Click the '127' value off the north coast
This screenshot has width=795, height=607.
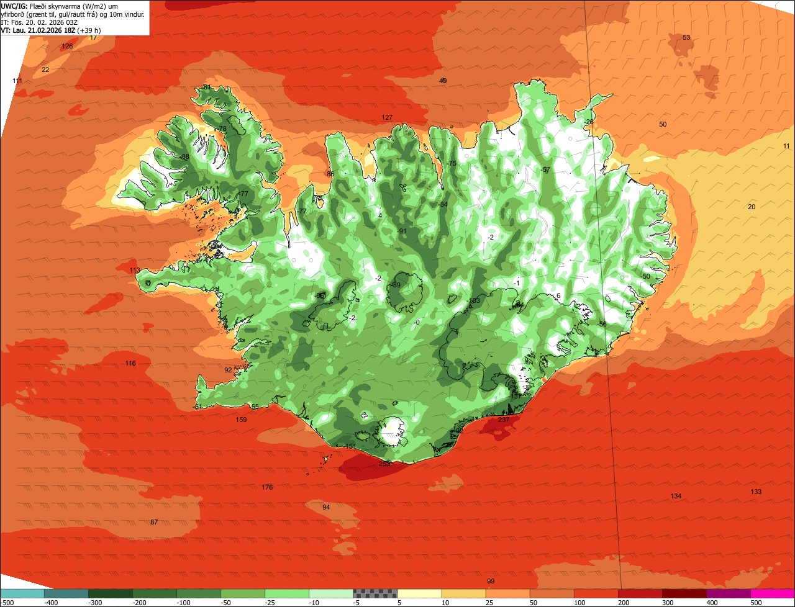387,118
